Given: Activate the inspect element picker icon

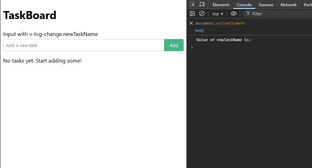Looking at the screenshot, I should (x=192, y=4).
